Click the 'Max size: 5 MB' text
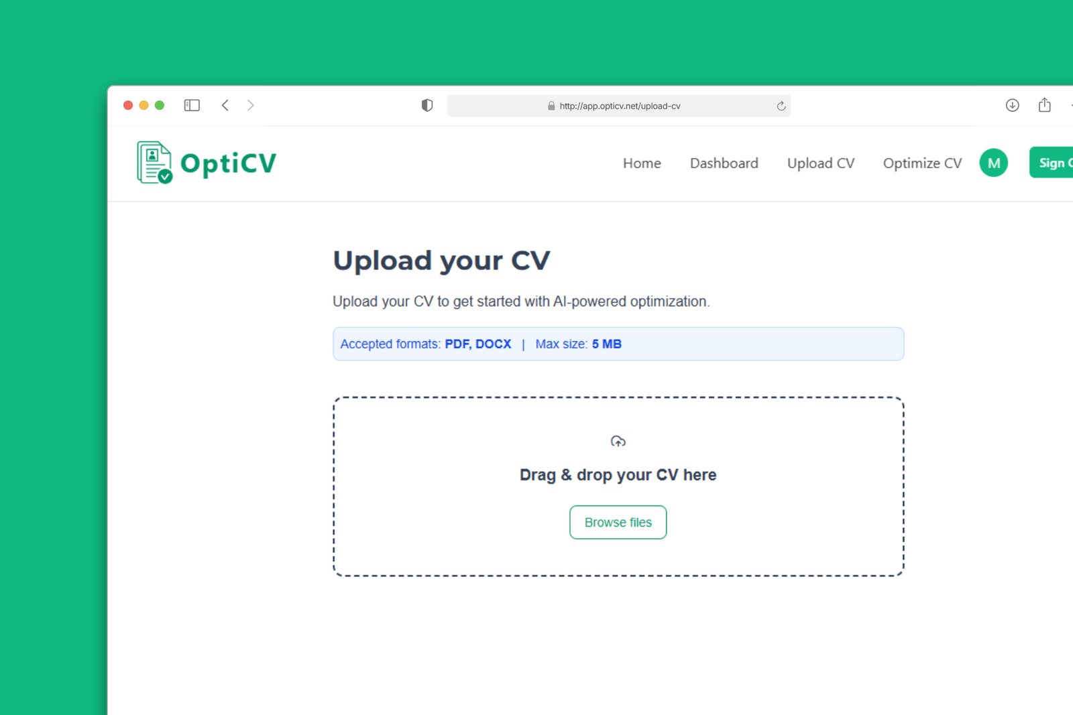The height and width of the screenshot is (715, 1073). pyautogui.click(x=579, y=344)
